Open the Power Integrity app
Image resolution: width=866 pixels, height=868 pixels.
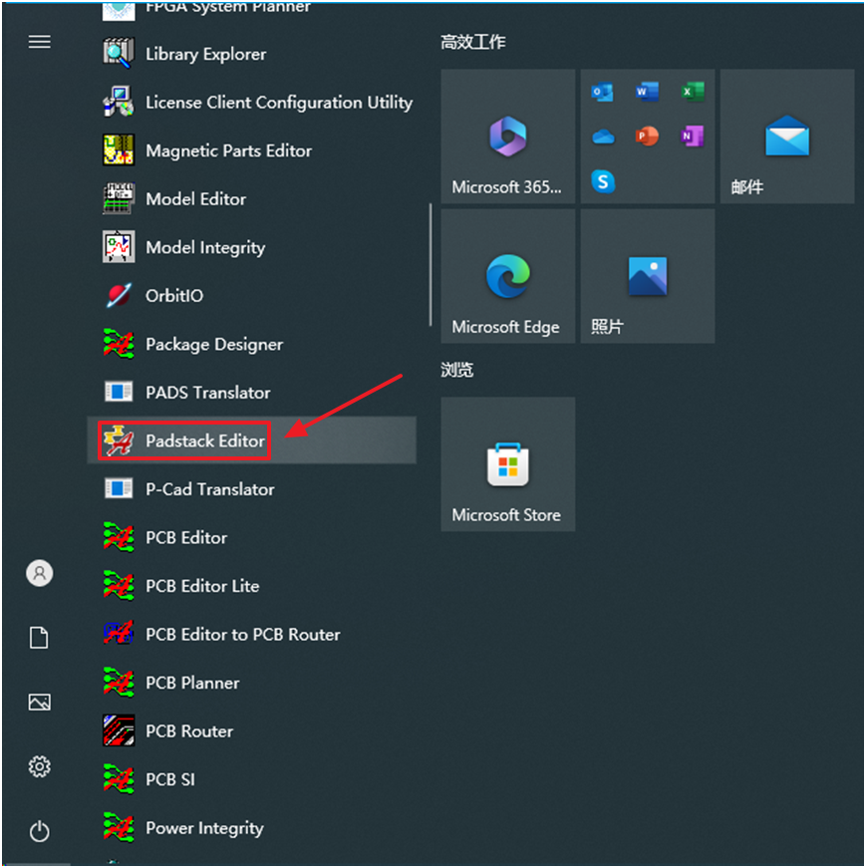point(204,828)
